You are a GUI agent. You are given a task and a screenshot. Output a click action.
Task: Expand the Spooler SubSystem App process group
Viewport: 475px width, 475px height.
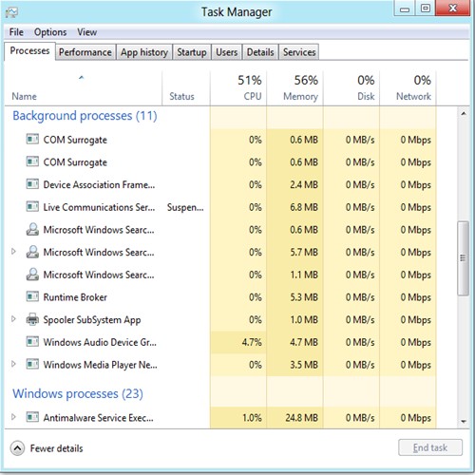pyautogui.click(x=13, y=319)
